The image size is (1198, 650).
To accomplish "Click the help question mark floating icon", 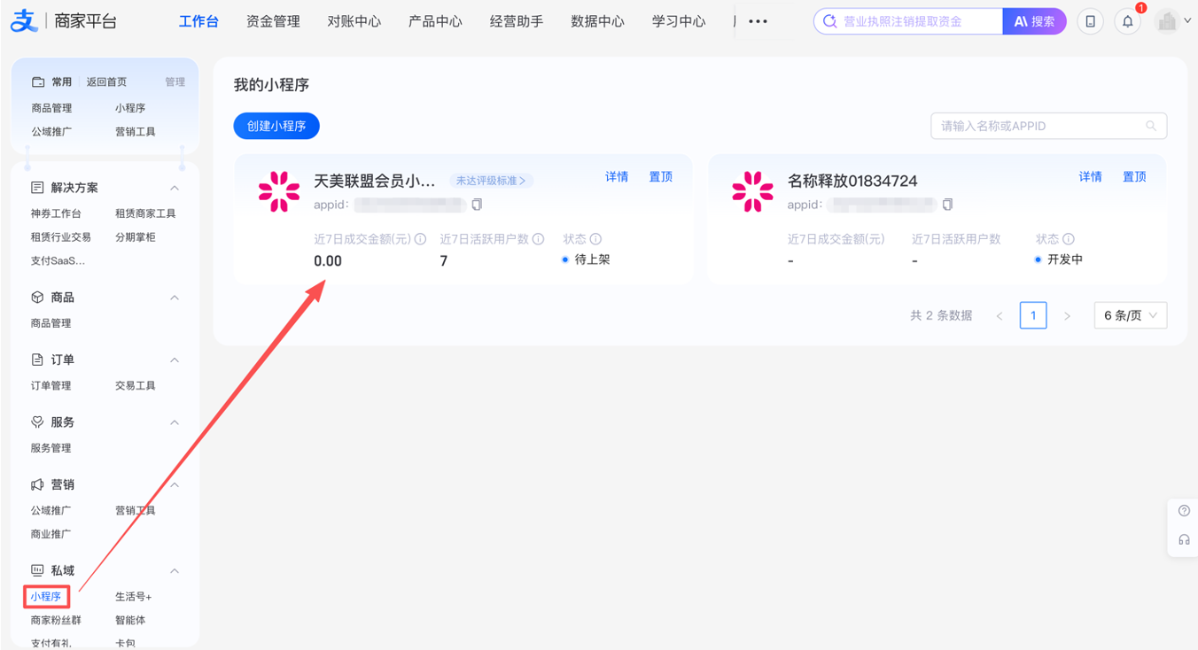I will coord(1184,511).
